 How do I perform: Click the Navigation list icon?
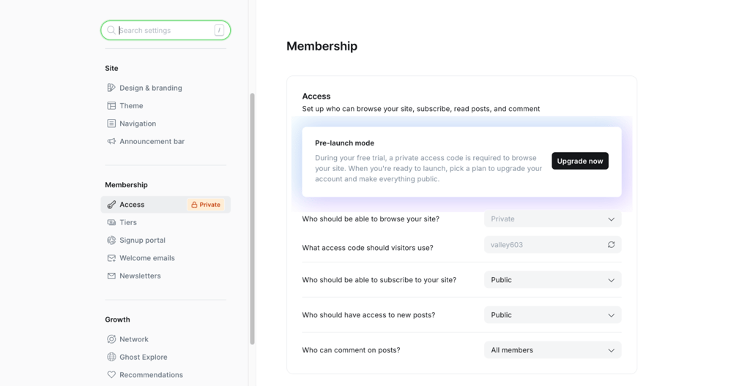(111, 124)
